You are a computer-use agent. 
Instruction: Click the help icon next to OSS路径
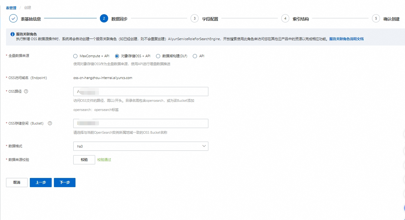coord(26,91)
